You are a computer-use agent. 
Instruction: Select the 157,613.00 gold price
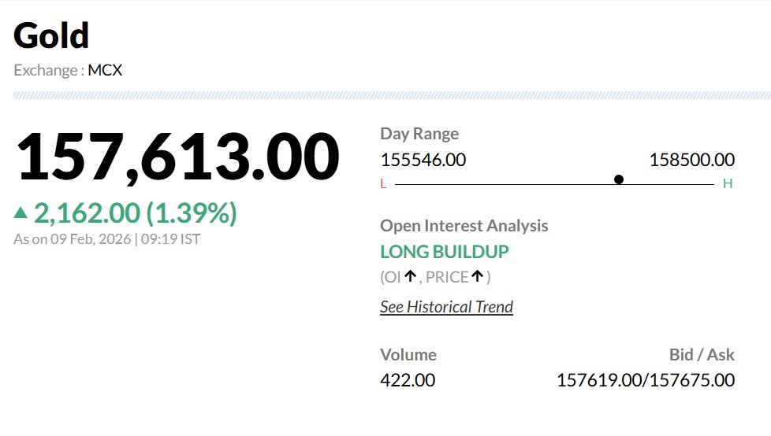click(177, 157)
